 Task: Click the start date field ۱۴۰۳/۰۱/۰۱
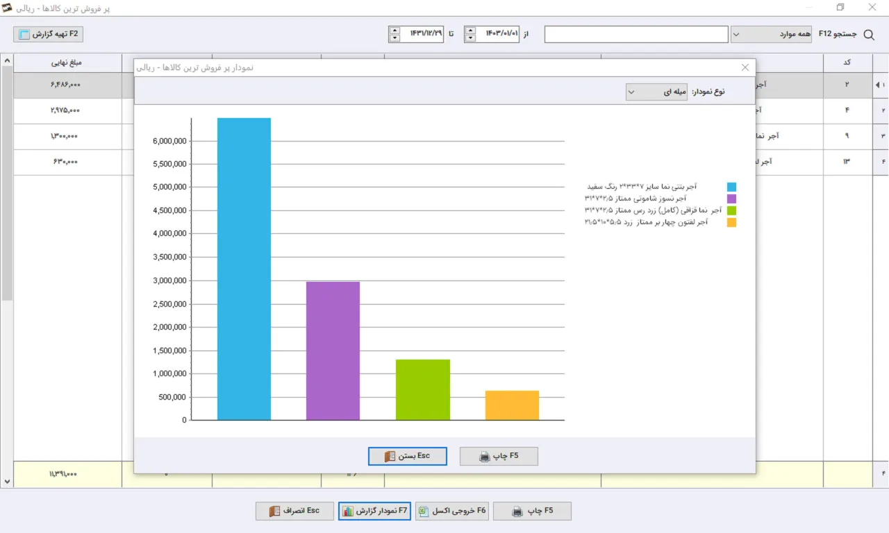pyautogui.click(x=497, y=34)
